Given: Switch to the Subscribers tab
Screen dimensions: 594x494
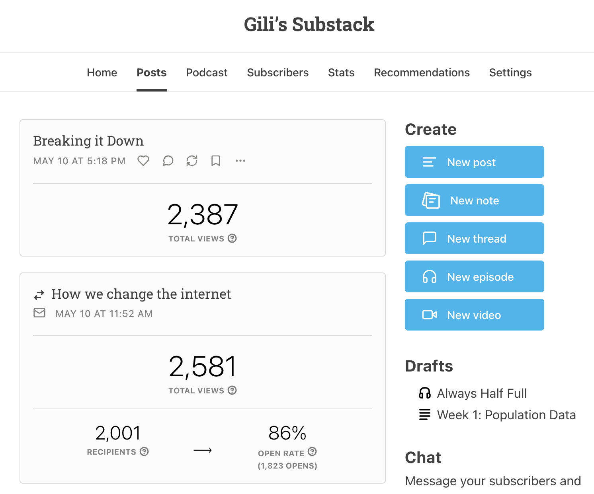Looking at the screenshot, I should point(278,72).
